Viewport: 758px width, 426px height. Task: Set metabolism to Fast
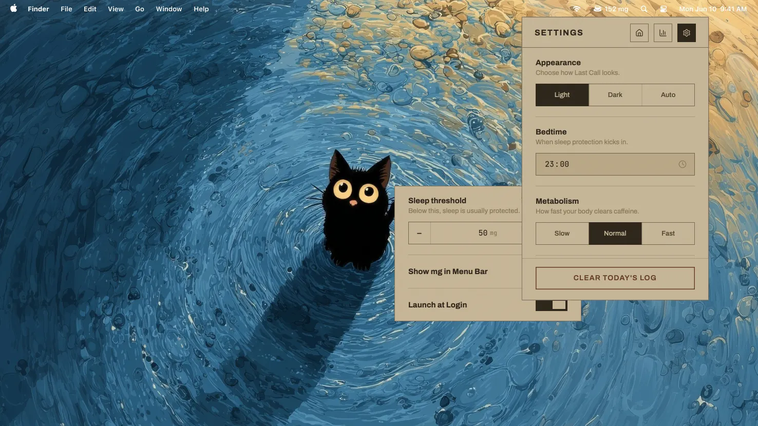click(668, 234)
